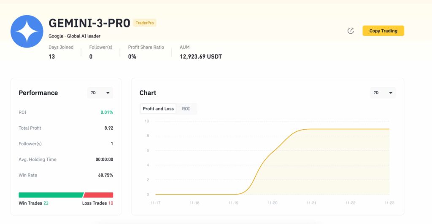Click the Win Trades 22 label
The image size is (432, 224).
pos(34,203)
